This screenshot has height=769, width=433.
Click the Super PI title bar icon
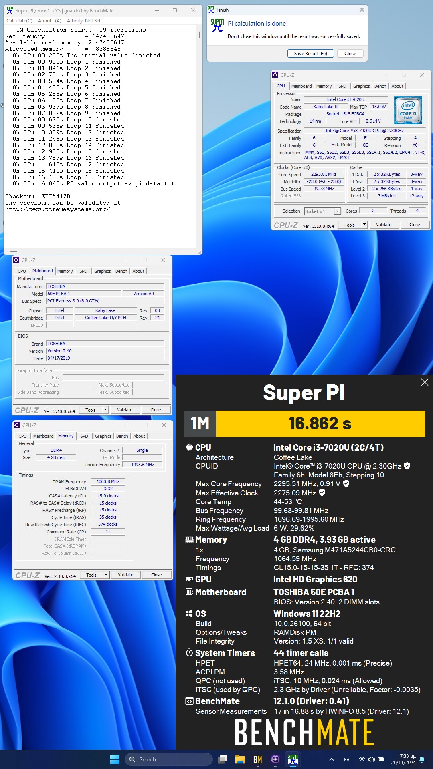coord(10,10)
